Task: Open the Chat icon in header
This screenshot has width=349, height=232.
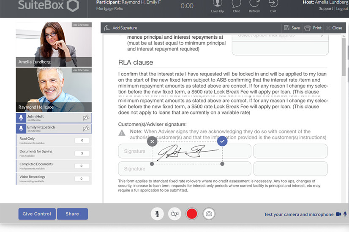Action: coord(236,6)
